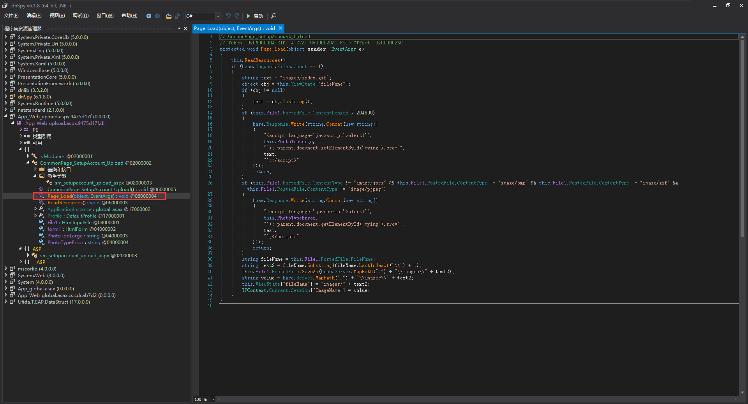Open an assembly file with folder icon
The width and height of the screenshot is (748, 404).
point(169,16)
